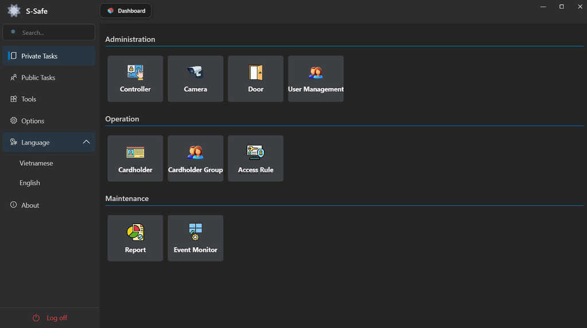Open the Access Rule tile
The image size is (587, 328).
click(255, 159)
